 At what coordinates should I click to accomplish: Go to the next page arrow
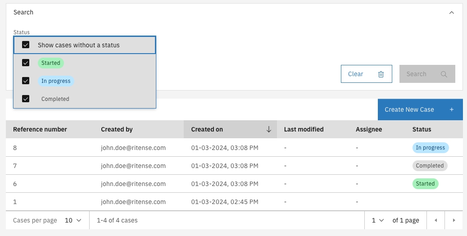click(x=453, y=220)
